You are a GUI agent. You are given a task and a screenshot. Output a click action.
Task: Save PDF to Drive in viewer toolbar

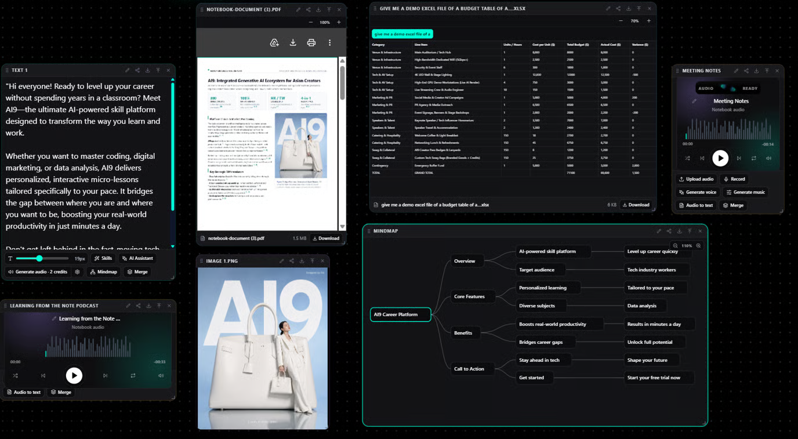274,42
